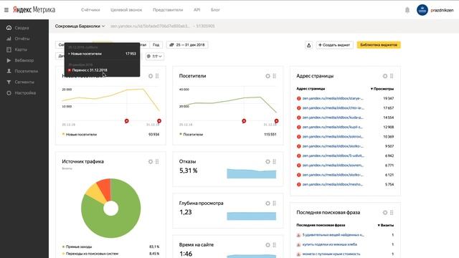Click the Отчёты bar-chart icon in the sidebar

(9, 39)
